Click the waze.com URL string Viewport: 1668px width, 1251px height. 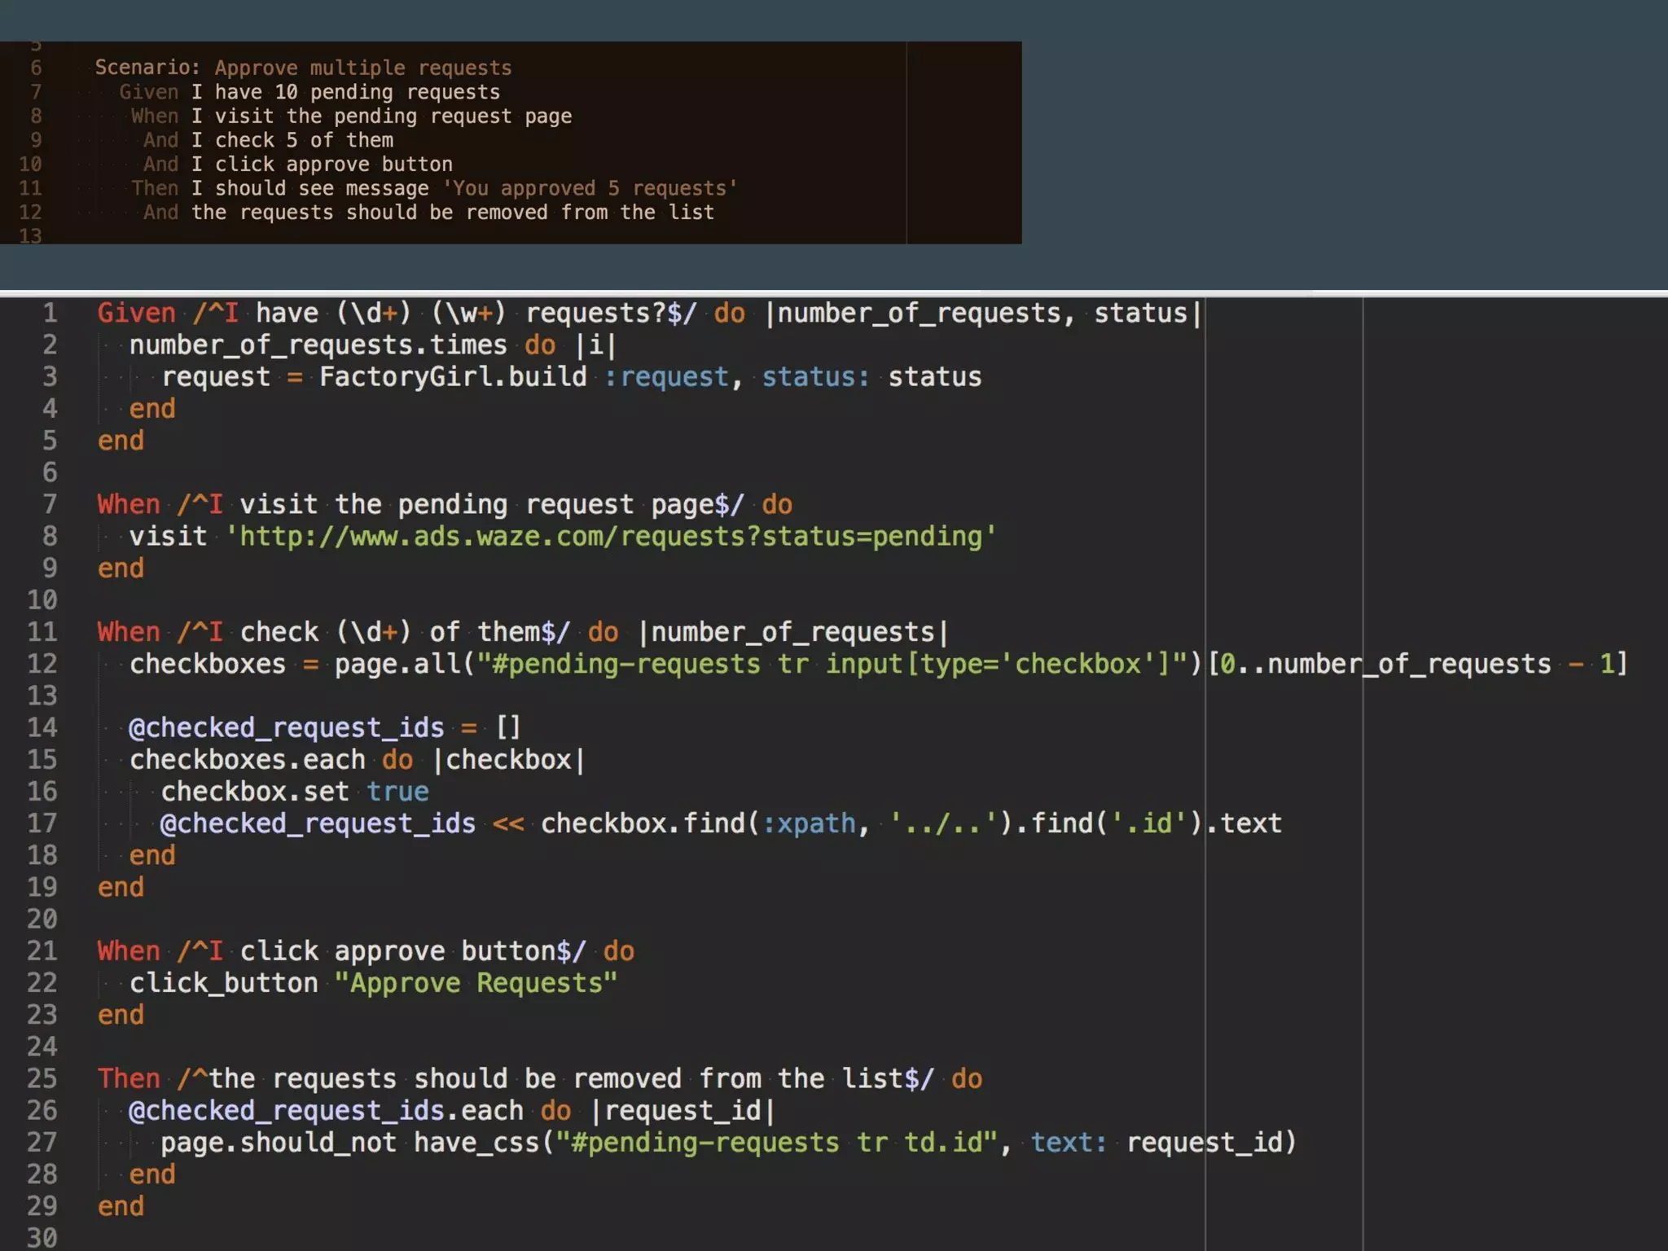click(x=610, y=537)
